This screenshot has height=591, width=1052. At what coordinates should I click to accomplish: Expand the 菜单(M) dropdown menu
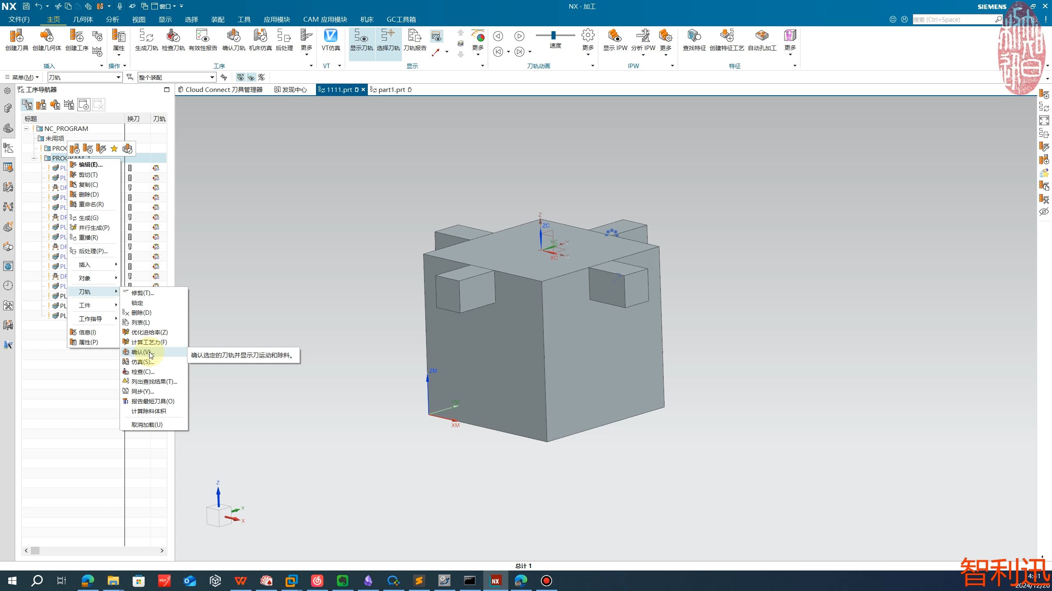tap(23, 77)
